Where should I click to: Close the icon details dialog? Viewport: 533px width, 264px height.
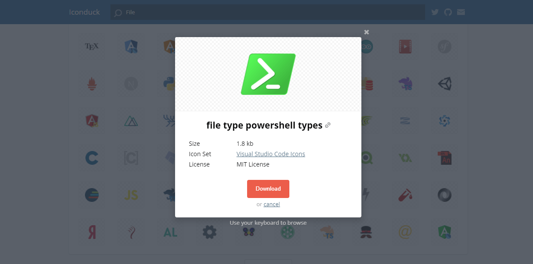tap(367, 32)
